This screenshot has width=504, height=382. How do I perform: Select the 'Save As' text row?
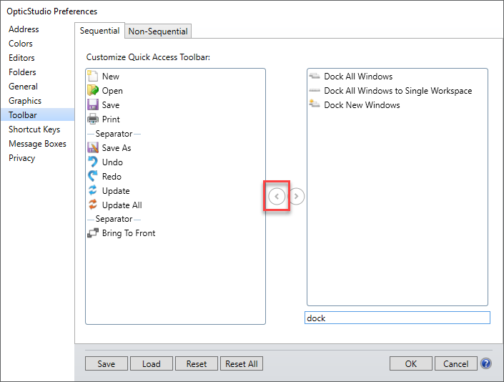[x=117, y=147]
